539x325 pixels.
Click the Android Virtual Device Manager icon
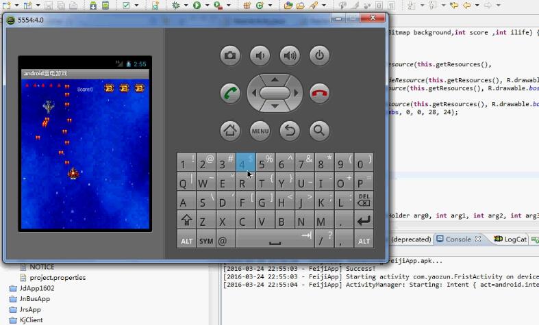[x=105, y=5]
